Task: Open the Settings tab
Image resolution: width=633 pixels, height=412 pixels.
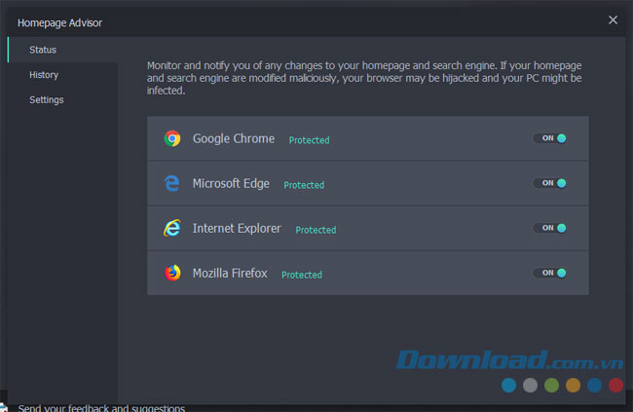Action: tap(62, 99)
